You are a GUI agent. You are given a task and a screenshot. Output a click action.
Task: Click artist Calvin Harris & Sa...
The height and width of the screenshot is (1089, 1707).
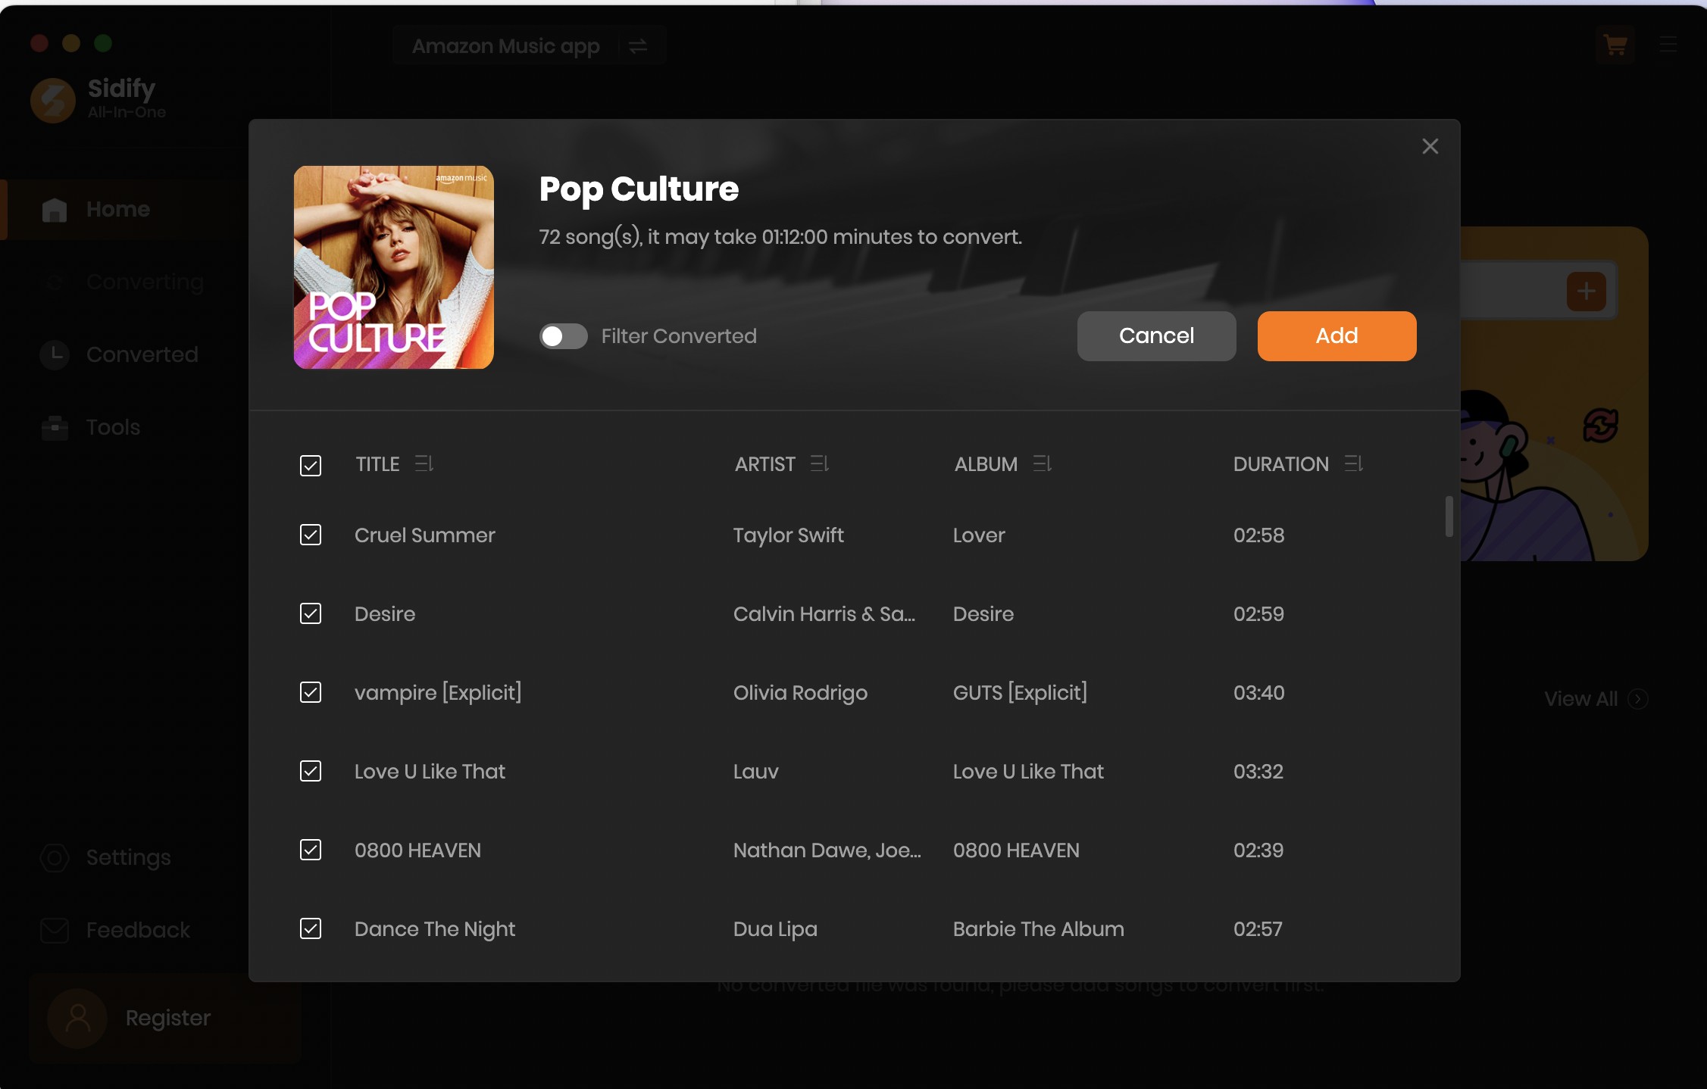[x=824, y=614]
